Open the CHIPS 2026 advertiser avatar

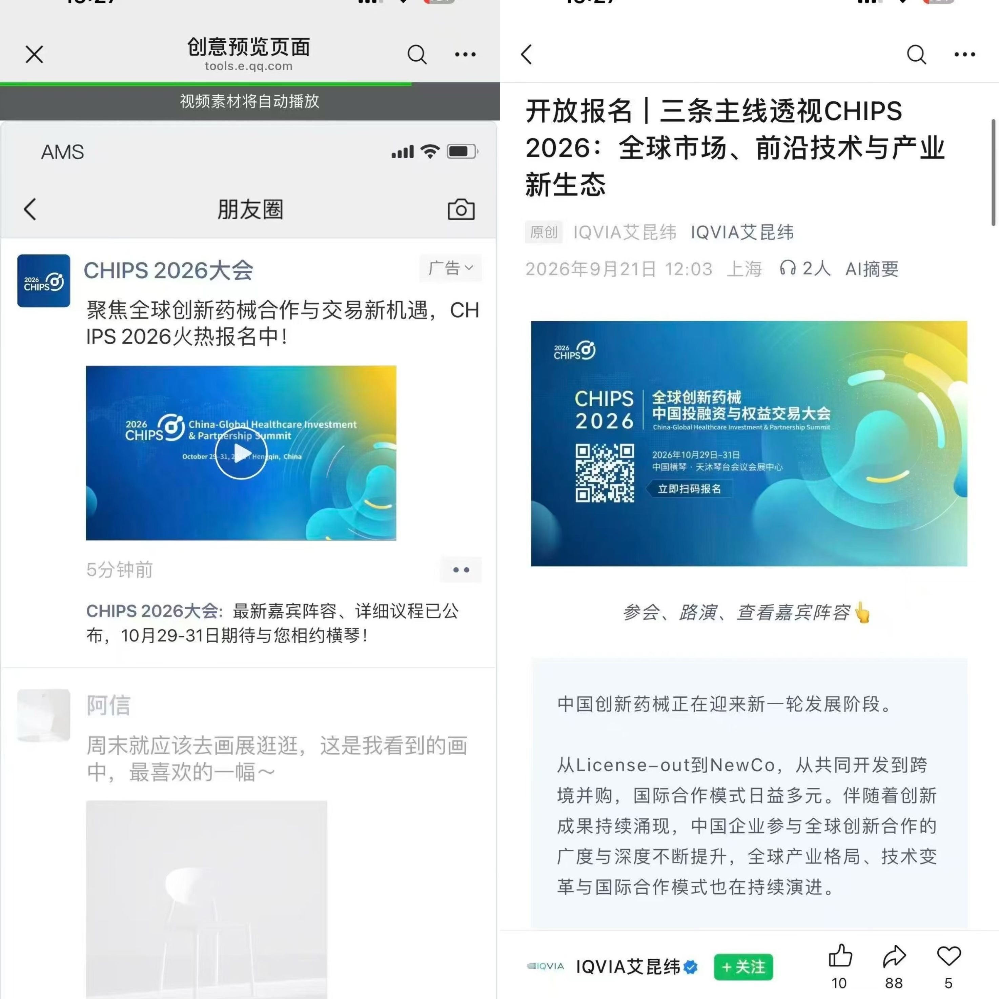43,281
